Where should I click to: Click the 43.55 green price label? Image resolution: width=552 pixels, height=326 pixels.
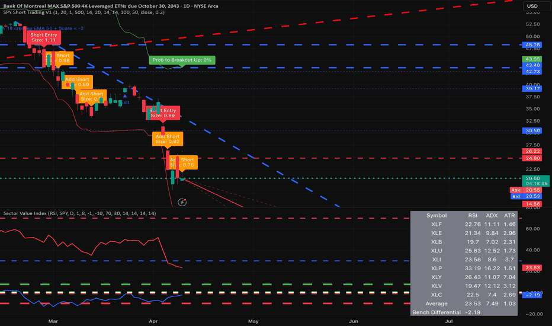pos(532,59)
